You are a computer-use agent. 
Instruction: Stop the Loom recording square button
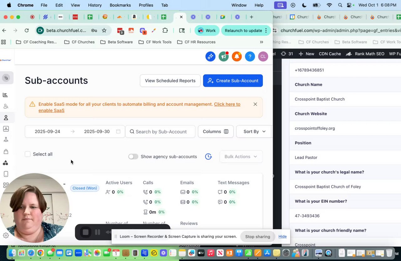[86, 232]
